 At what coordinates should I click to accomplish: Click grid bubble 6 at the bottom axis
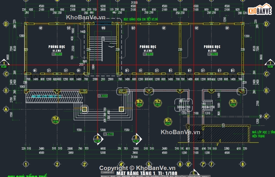click(180, 164)
